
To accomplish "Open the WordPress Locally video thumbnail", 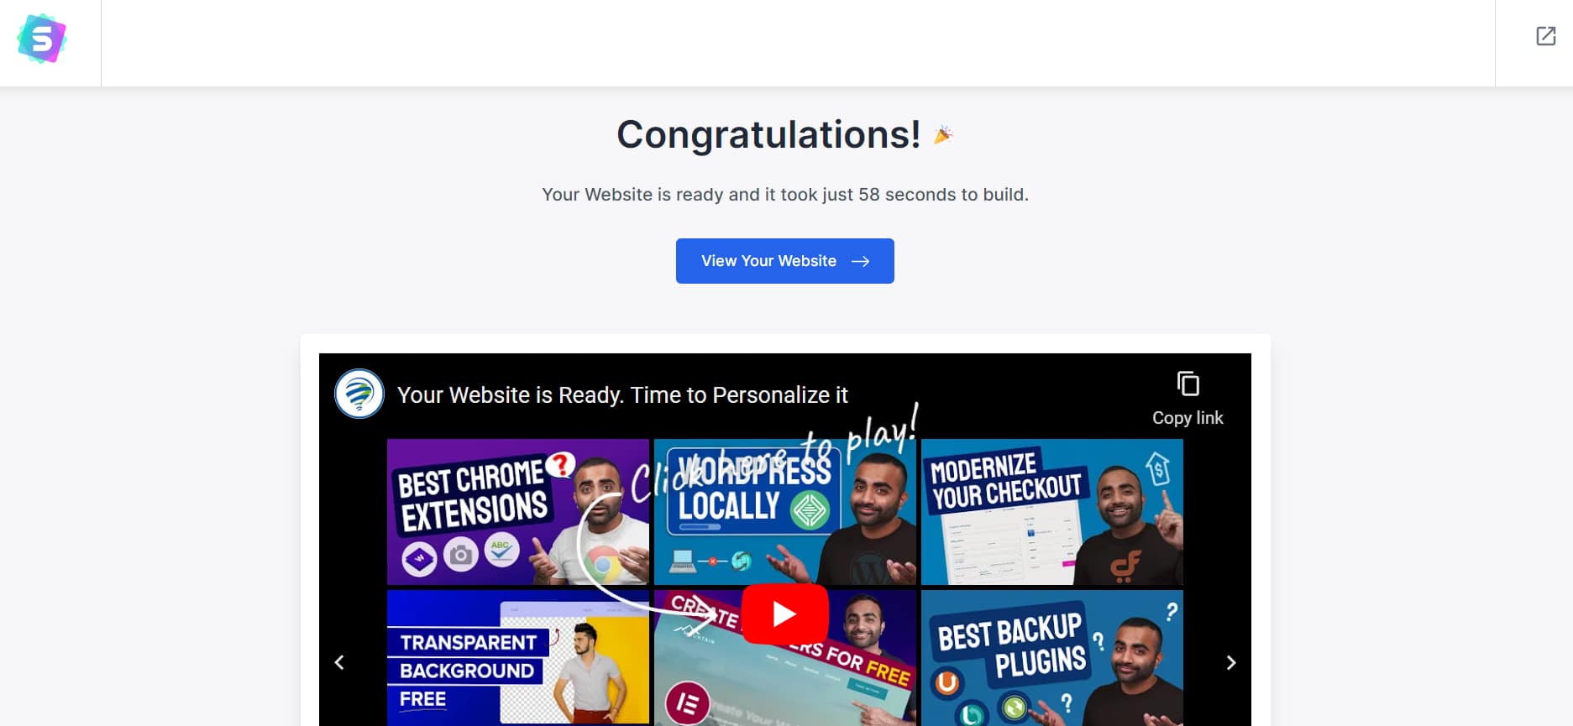I will (784, 512).
